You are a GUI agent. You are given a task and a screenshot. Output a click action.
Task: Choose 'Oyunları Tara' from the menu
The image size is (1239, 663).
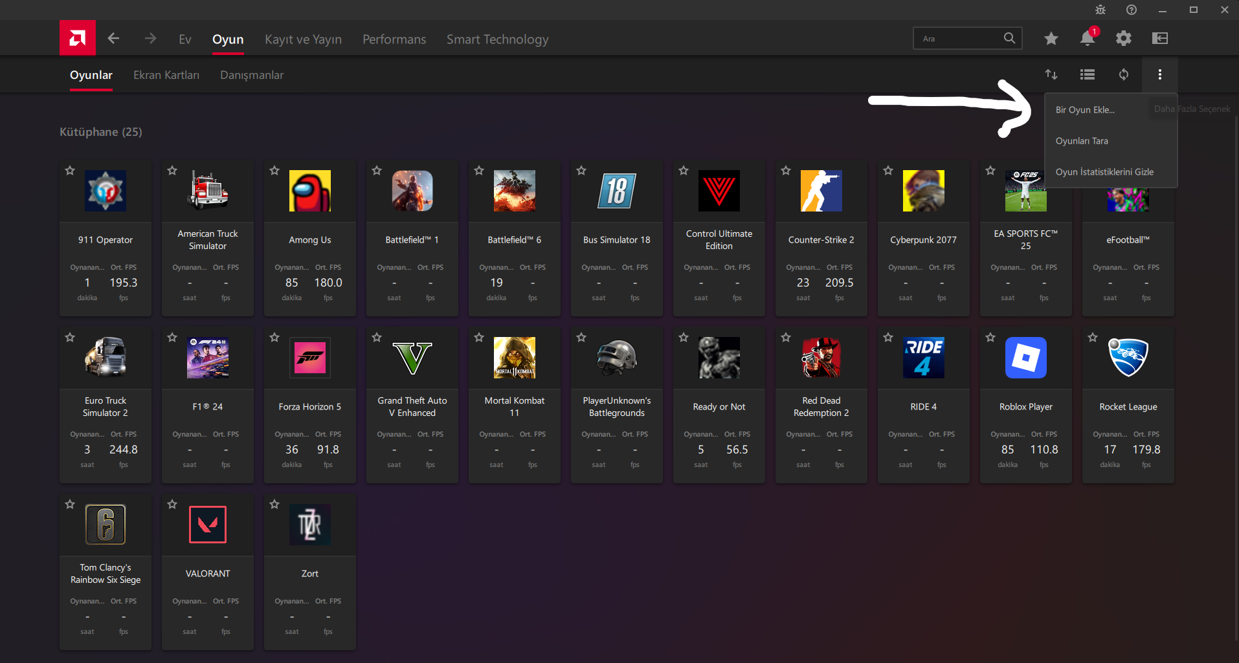[x=1111, y=141]
